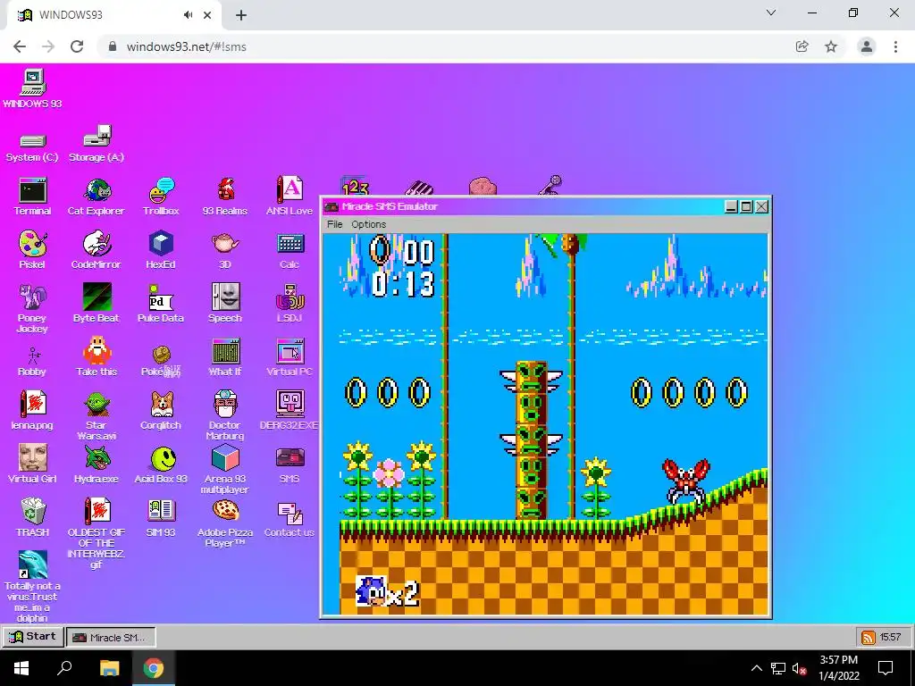This screenshot has height=686, width=915.
Task: Bookmark this page with star icon
Action: click(x=831, y=46)
